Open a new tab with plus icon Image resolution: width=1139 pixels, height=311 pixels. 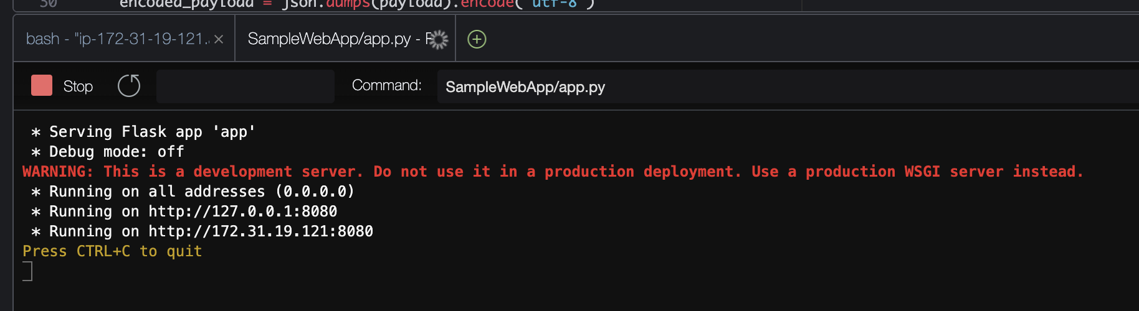[477, 40]
